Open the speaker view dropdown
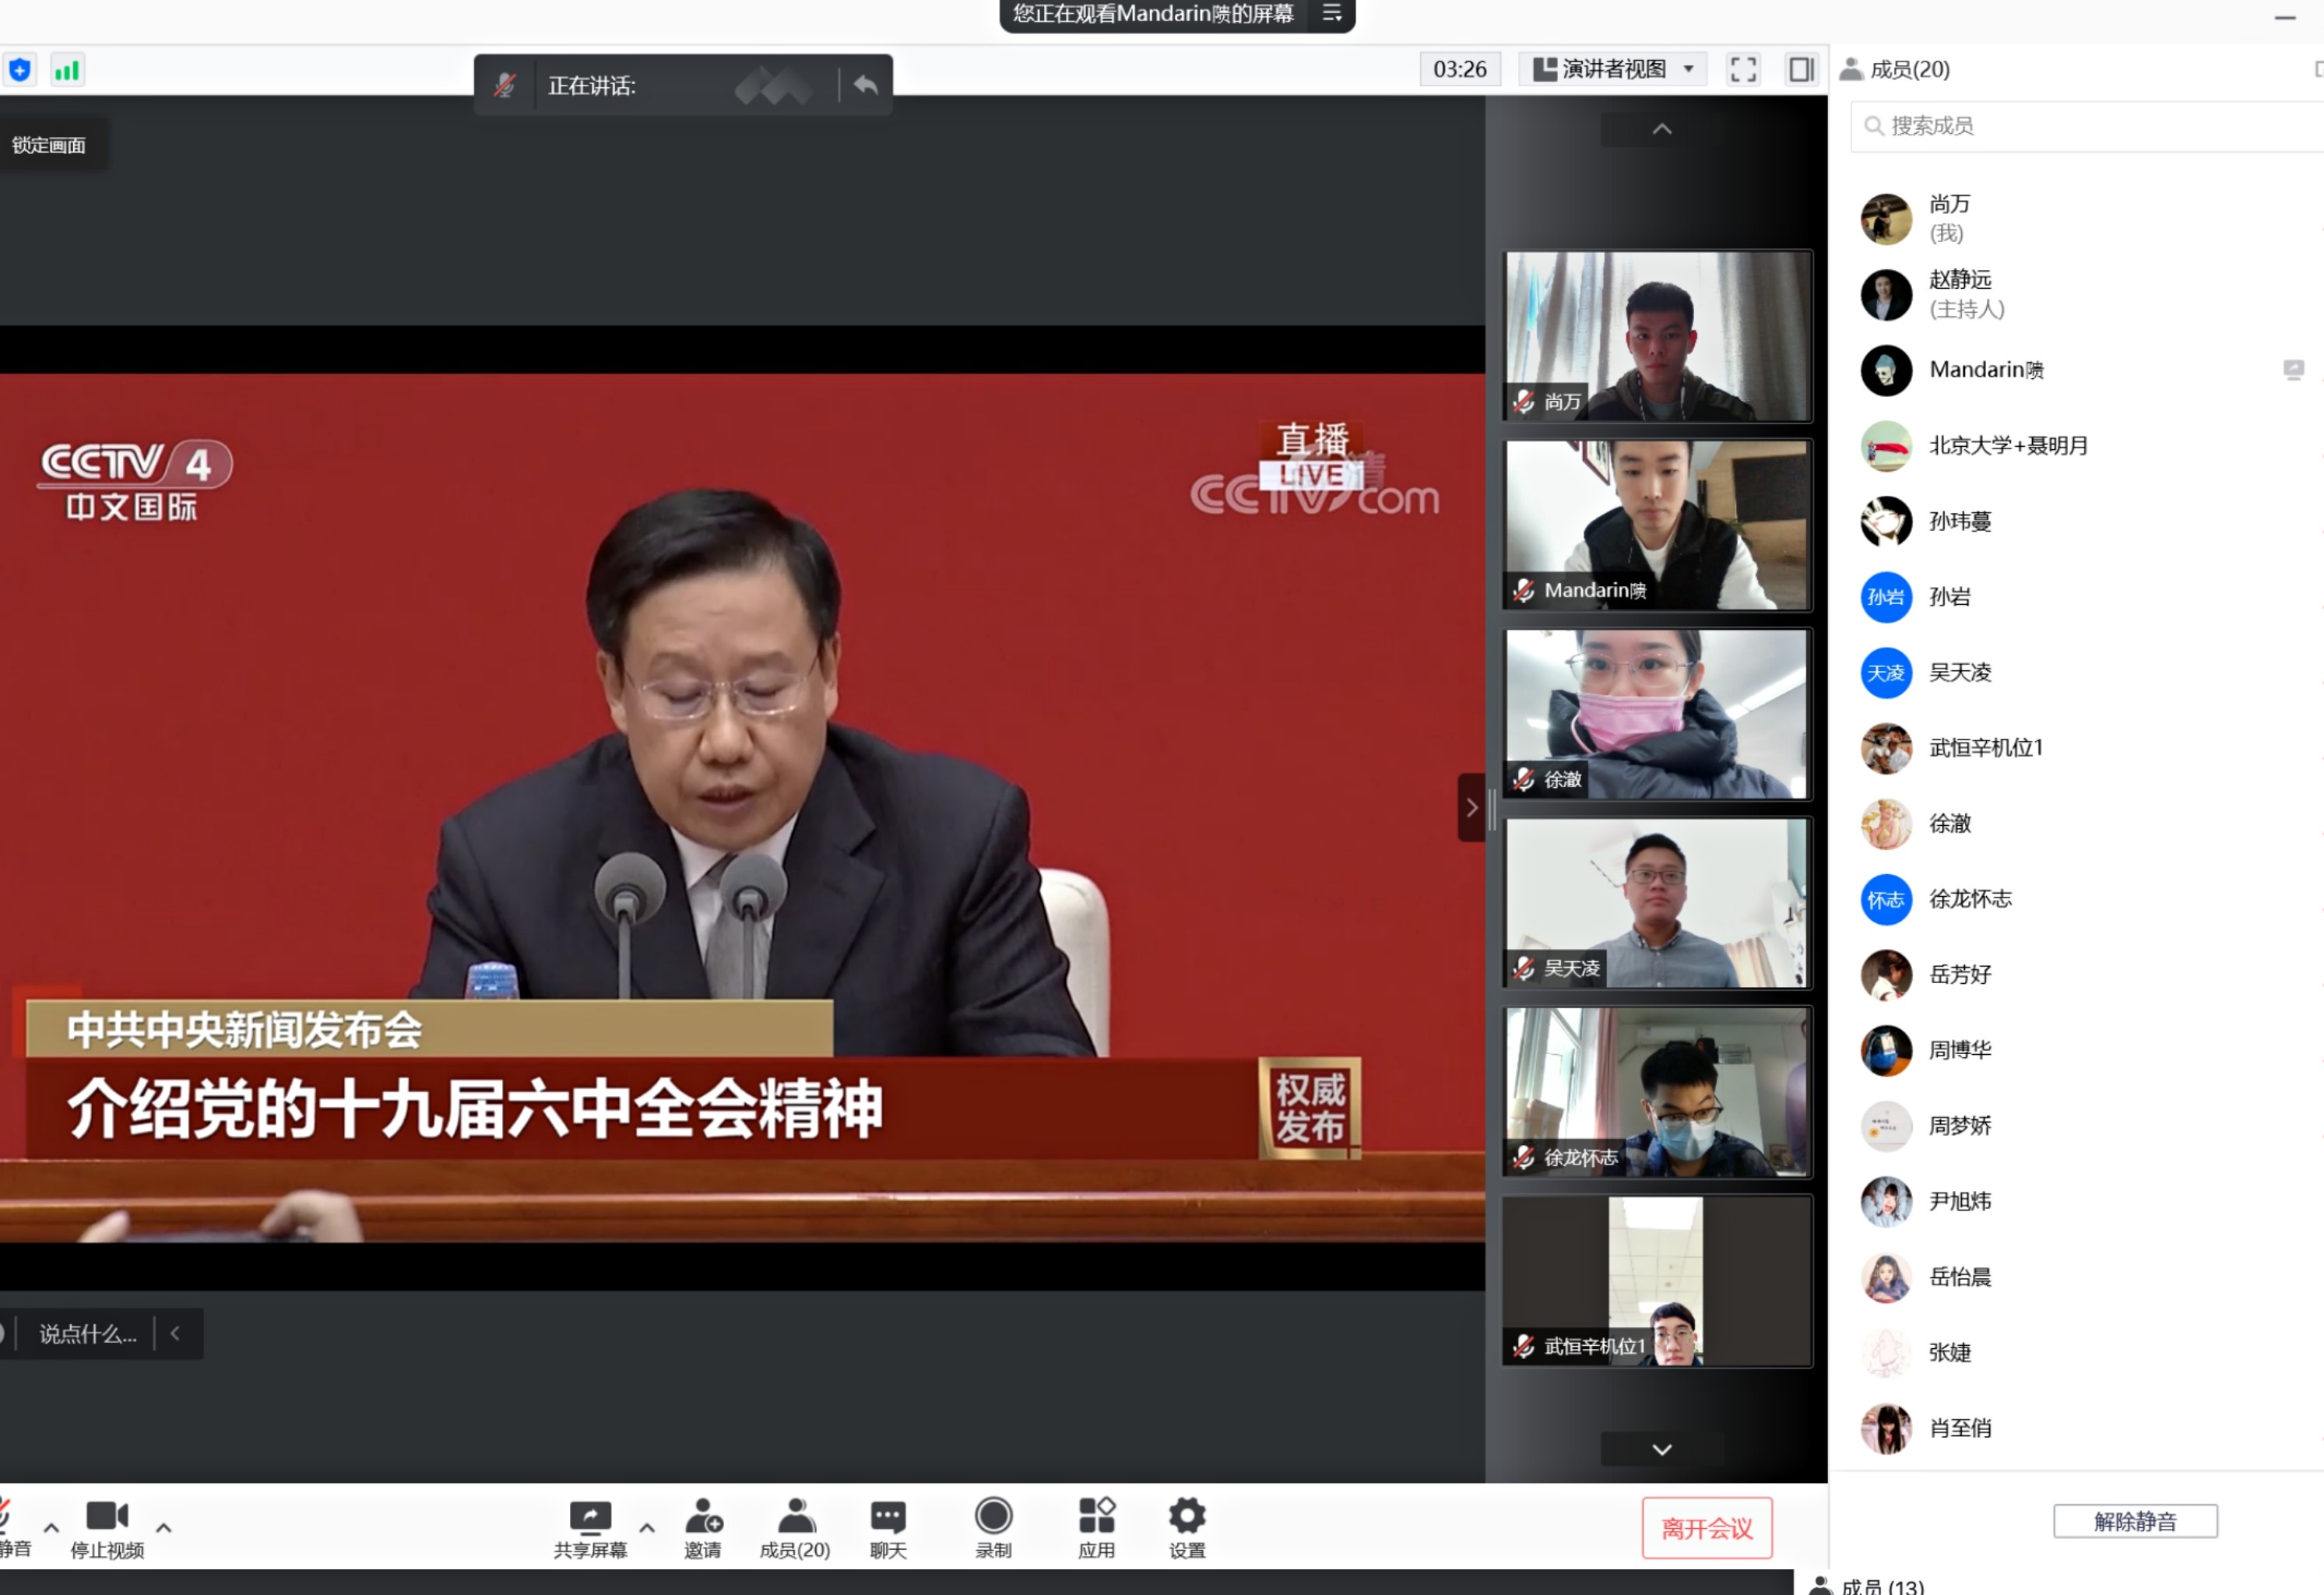Screen dimensions: 2324x1595 (x=1612, y=69)
